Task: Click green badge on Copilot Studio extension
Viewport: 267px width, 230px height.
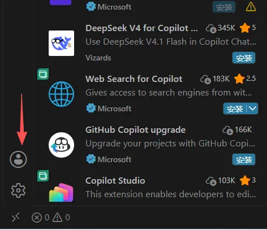Action: pos(43,176)
